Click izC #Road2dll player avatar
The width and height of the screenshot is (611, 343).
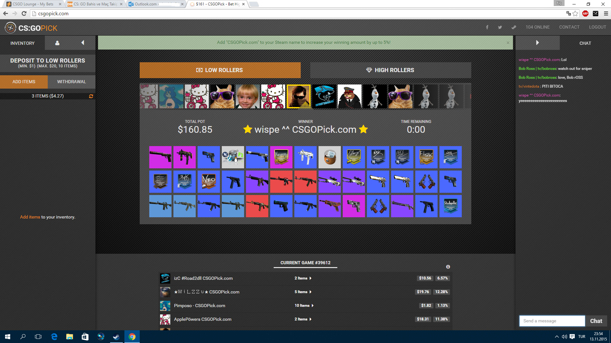[x=165, y=278]
